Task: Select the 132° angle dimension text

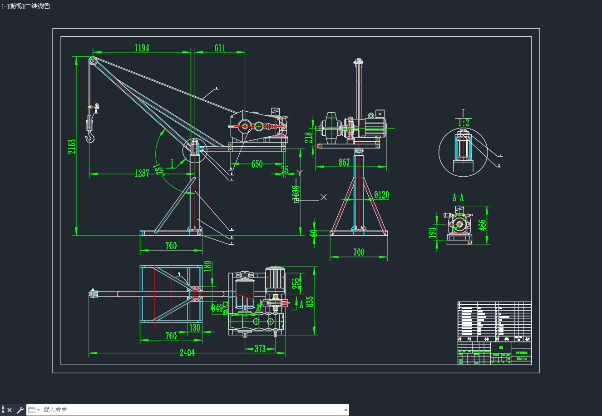Action: pyautogui.click(x=159, y=169)
